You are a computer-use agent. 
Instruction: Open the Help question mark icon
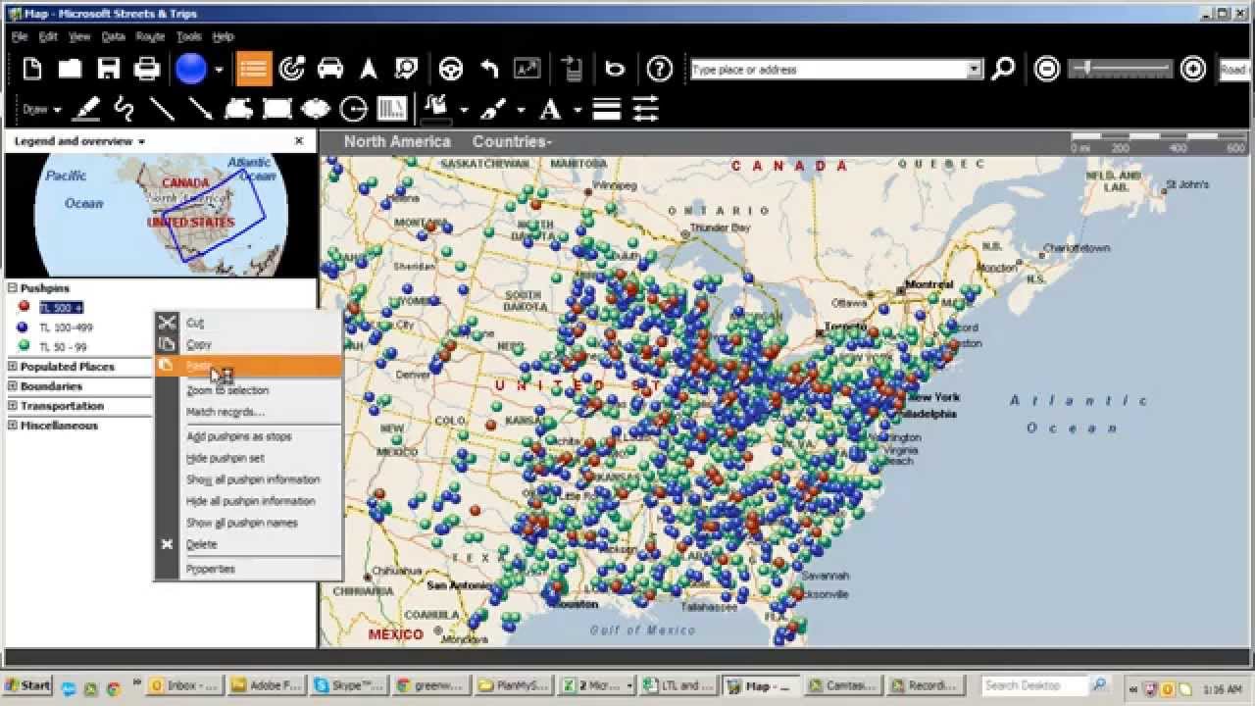click(660, 69)
